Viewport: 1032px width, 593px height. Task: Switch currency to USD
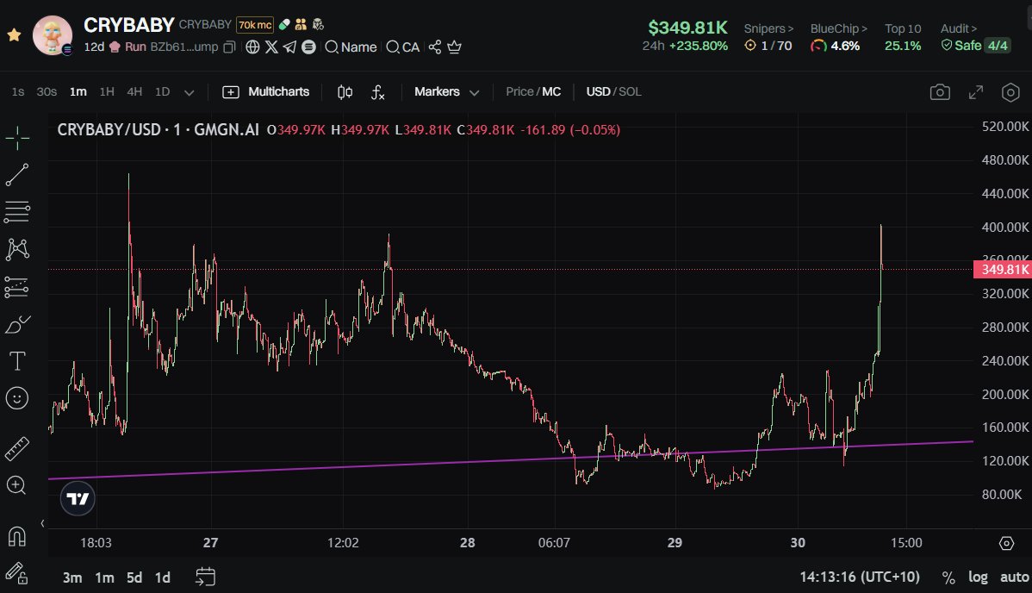599,91
